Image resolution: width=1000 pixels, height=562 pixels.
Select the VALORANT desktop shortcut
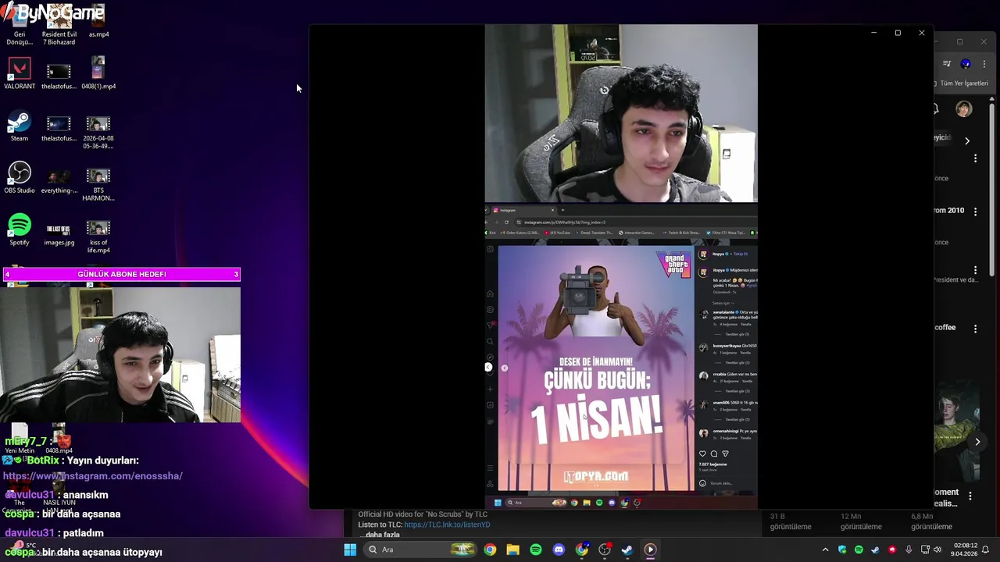[x=20, y=73]
